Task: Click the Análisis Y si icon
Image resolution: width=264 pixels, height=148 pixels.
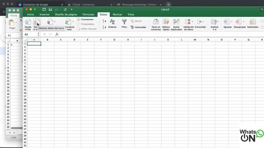Action: pos(214,22)
